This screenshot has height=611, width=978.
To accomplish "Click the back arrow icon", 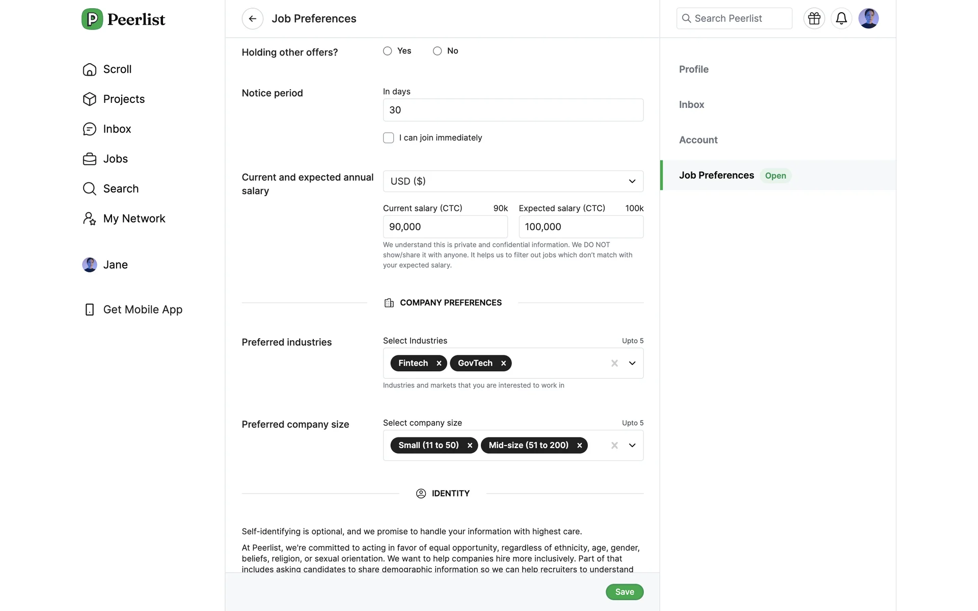I will click(252, 19).
